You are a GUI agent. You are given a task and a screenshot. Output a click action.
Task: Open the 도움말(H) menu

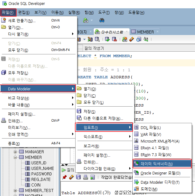point(136,13)
